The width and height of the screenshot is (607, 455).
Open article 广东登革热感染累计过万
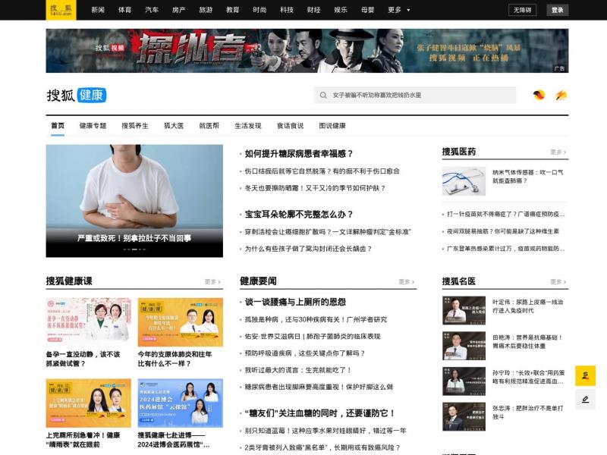[505, 249]
